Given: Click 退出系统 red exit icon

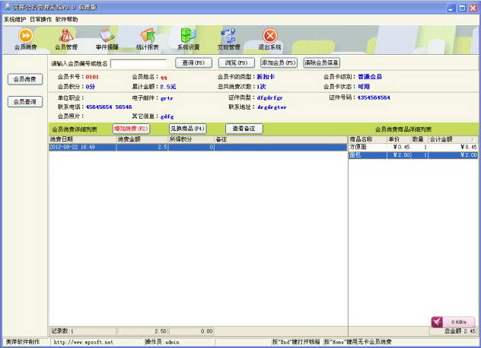Looking at the screenshot, I should point(269,40).
